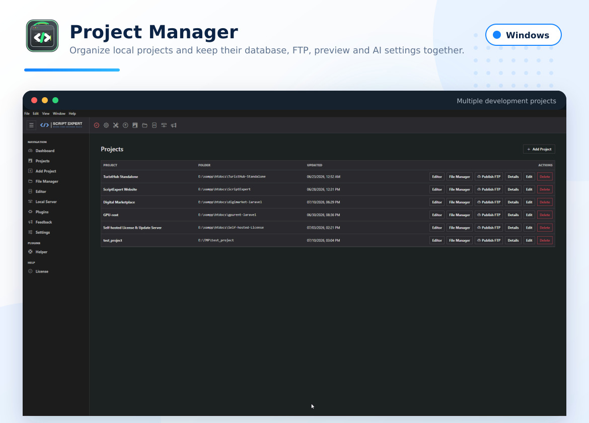Viewport: 589px width, 423px height.
Task: Open the View menu
Action: coord(46,113)
